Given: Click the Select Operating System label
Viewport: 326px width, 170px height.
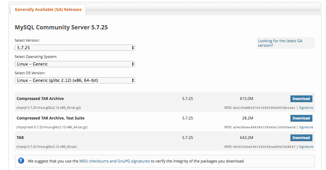Looking at the screenshot, I should [36, 57].
